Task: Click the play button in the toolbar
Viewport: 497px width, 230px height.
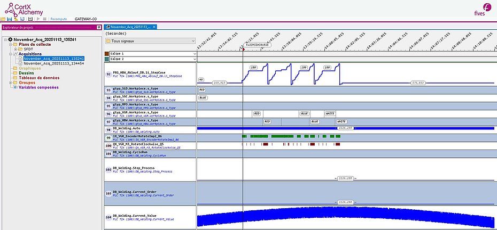Action: tap(37, 19)
